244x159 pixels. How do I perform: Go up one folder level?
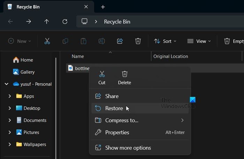click(47, 22)
